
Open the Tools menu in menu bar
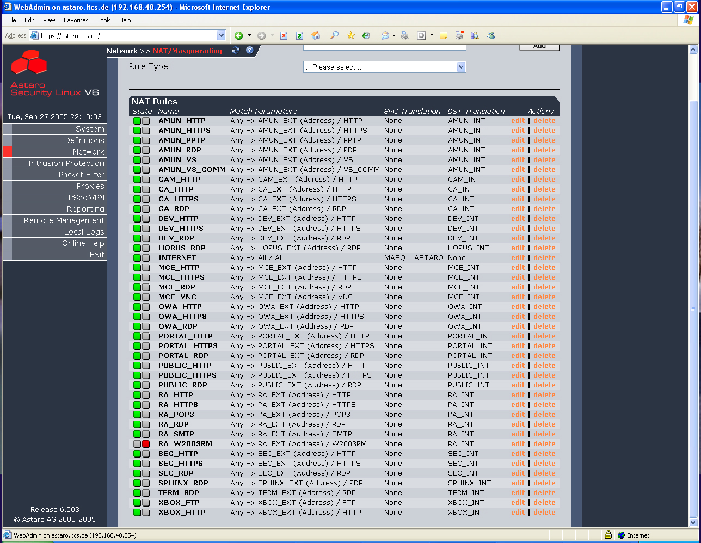pos(103,20)
